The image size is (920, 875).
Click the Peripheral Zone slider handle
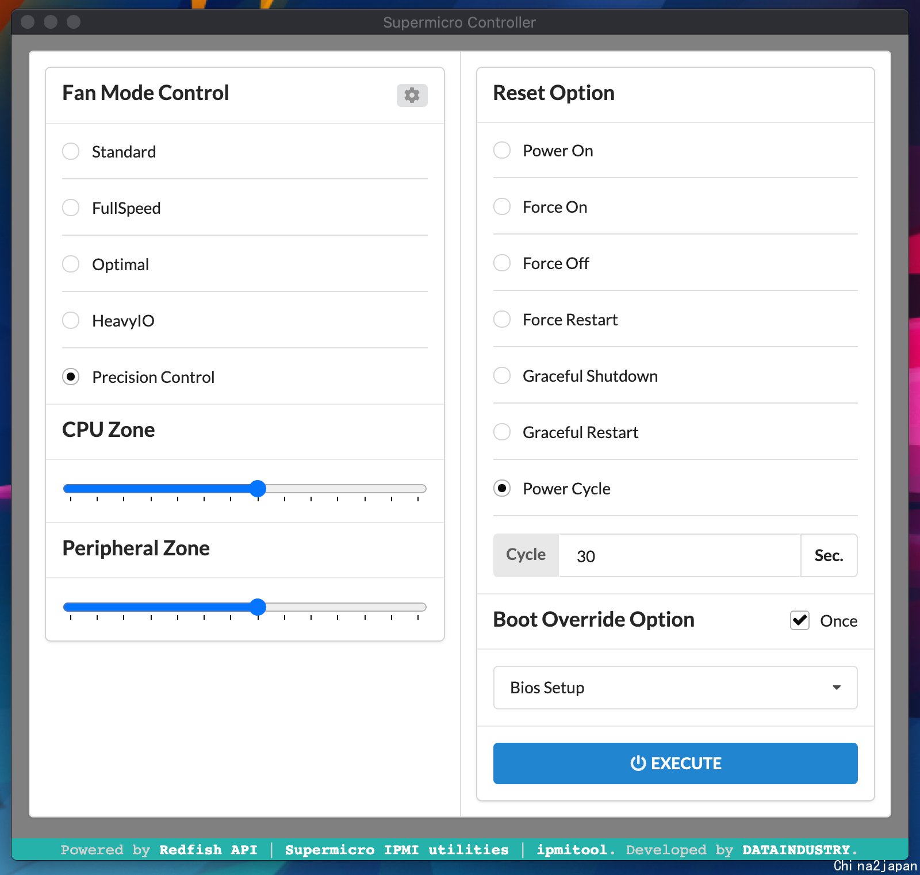tap(258, 607)
